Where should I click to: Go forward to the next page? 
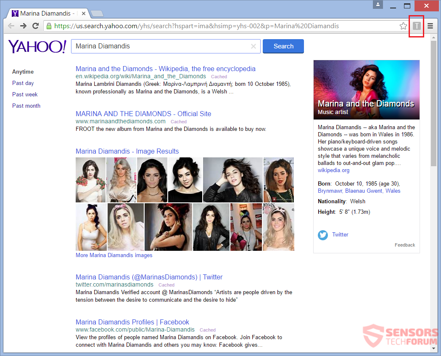[24, 26]
